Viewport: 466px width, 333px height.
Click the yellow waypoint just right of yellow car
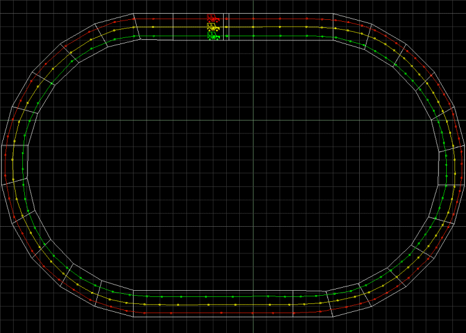click(x=227, y=27)
